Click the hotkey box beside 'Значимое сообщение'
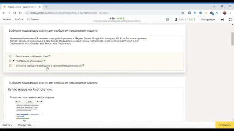The width and height of the screenshot is (234, 131). [x=10, y=65]
